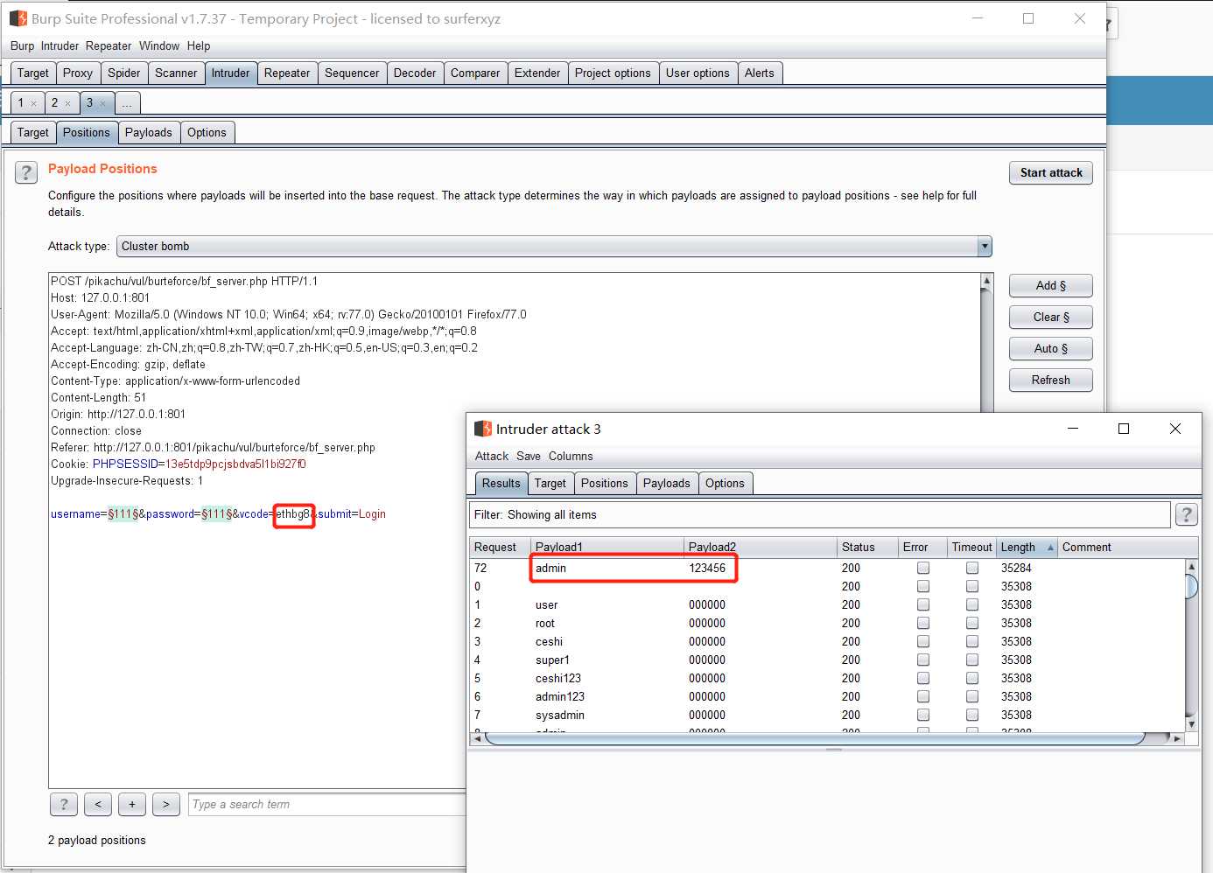The height and width of the screenshot is (873, 1213).
Task: Click the plus button beside search field
Action: [x=132, y=804]
